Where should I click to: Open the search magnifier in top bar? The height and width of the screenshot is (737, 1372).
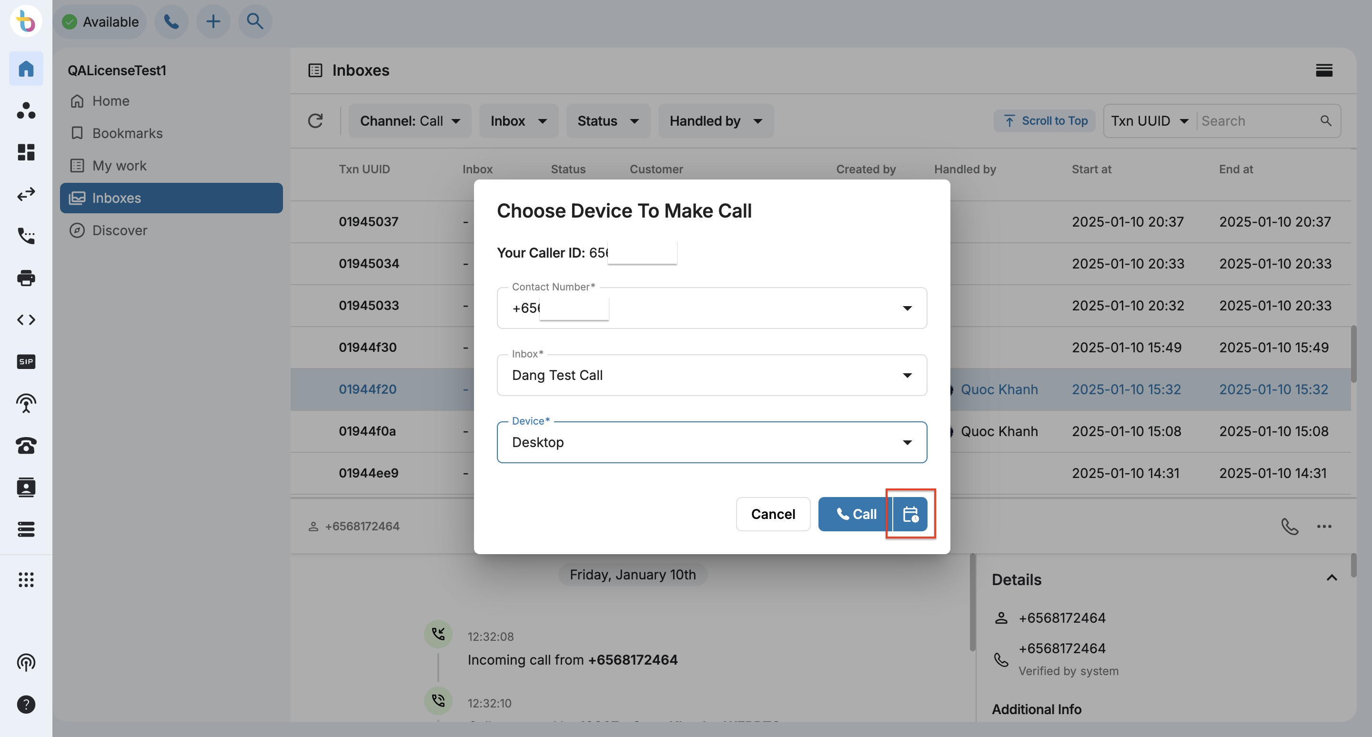(255, 22)
